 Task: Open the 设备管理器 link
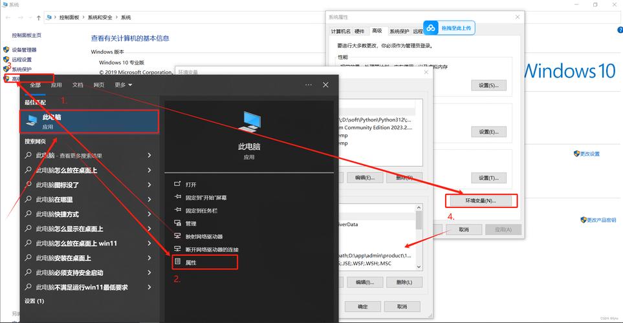tap(24, 50)
